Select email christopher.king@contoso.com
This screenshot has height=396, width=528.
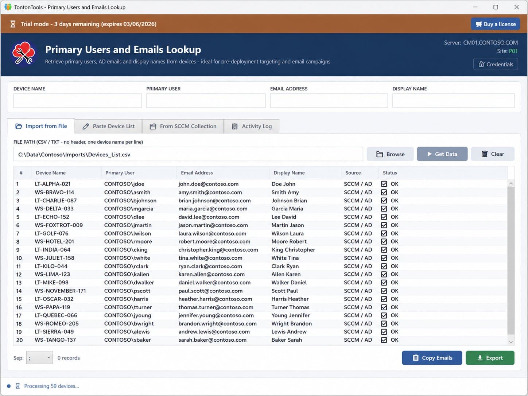click(x=218, y=250)
